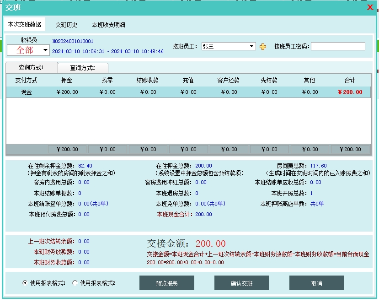Click the 结账收款 column header

148,80
